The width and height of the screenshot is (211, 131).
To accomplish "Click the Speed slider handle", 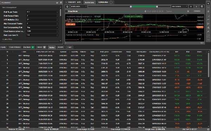I will coord(188,11).
